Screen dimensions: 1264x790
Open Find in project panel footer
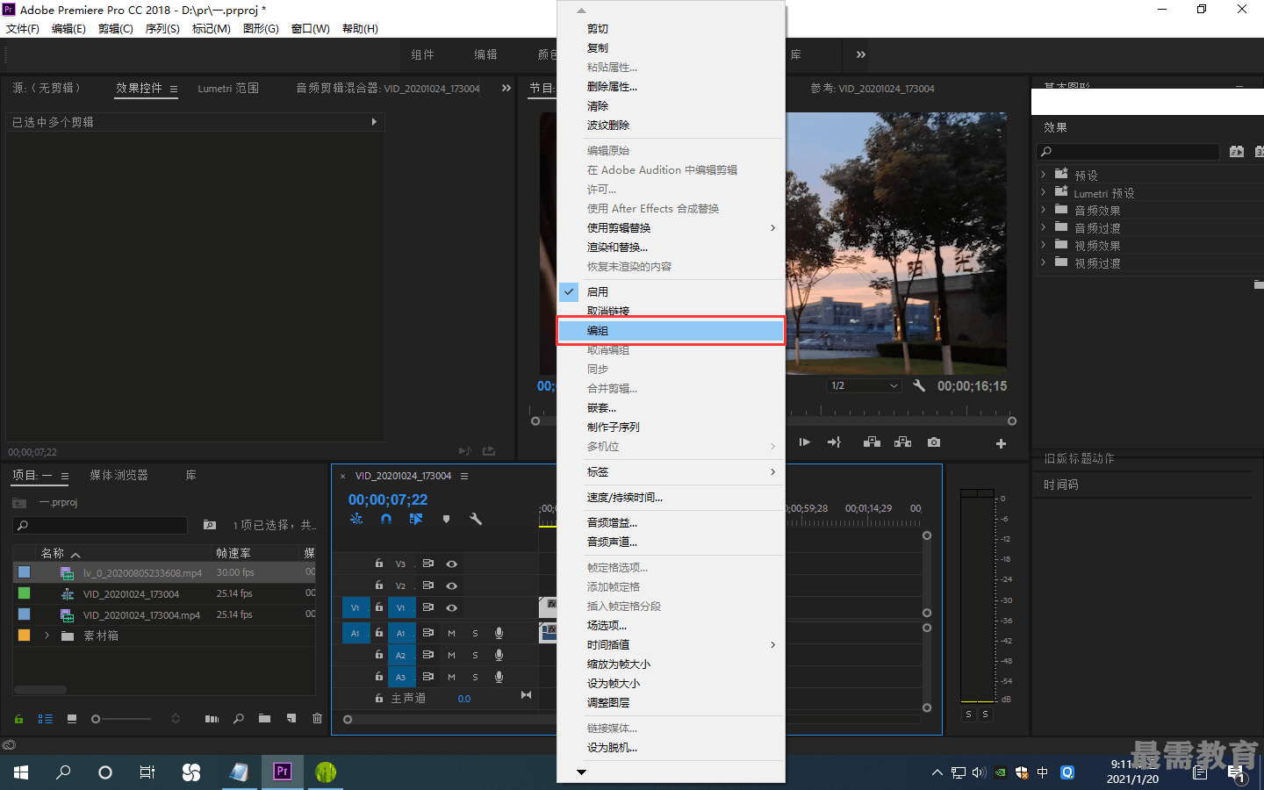239,719
